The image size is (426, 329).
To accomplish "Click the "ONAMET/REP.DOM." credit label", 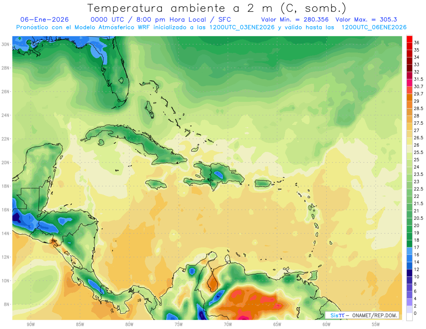I will point(375,315).
